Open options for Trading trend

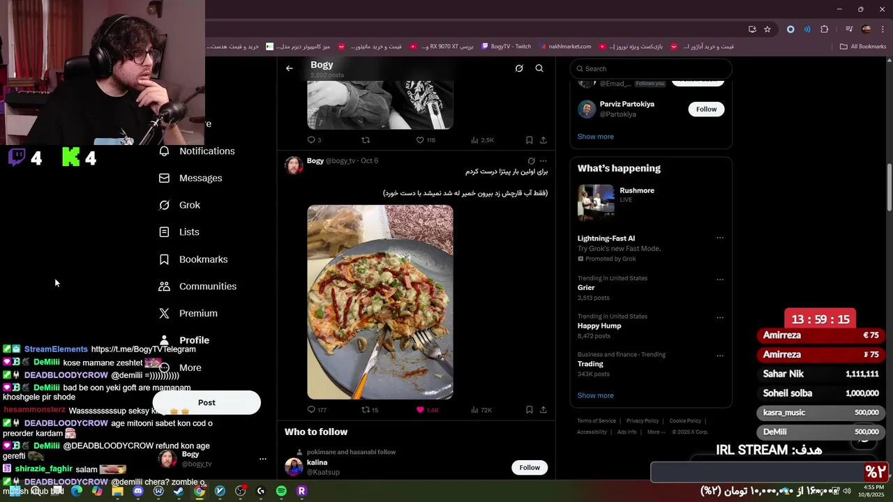720,356
